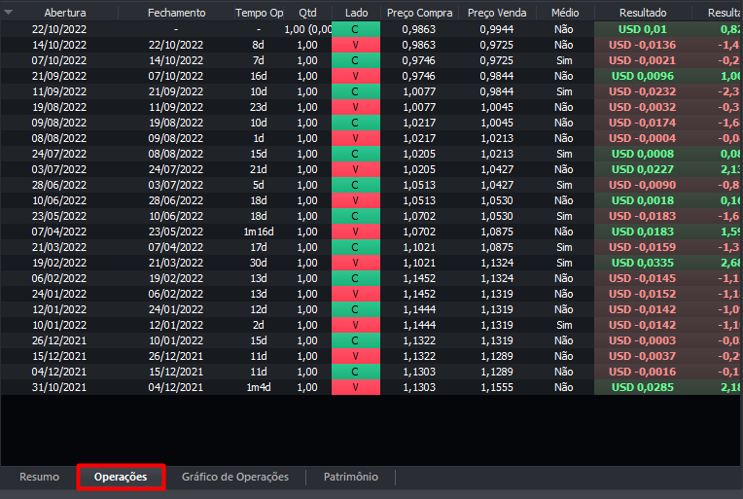This screenshot has height=499, width=743.
Task: Sort by the Preço Venda column header
Action: (x=497, y=13)
